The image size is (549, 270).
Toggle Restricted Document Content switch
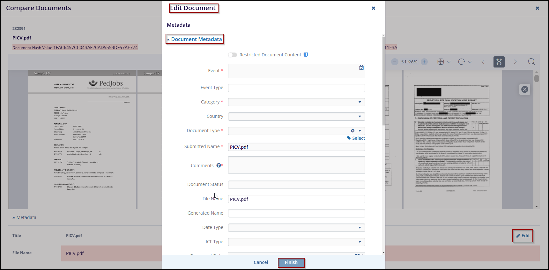[233, 55]
